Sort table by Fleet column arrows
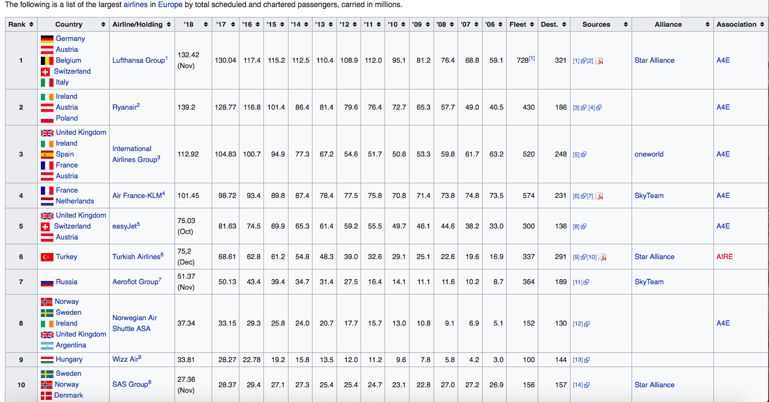 click(532, 25)
